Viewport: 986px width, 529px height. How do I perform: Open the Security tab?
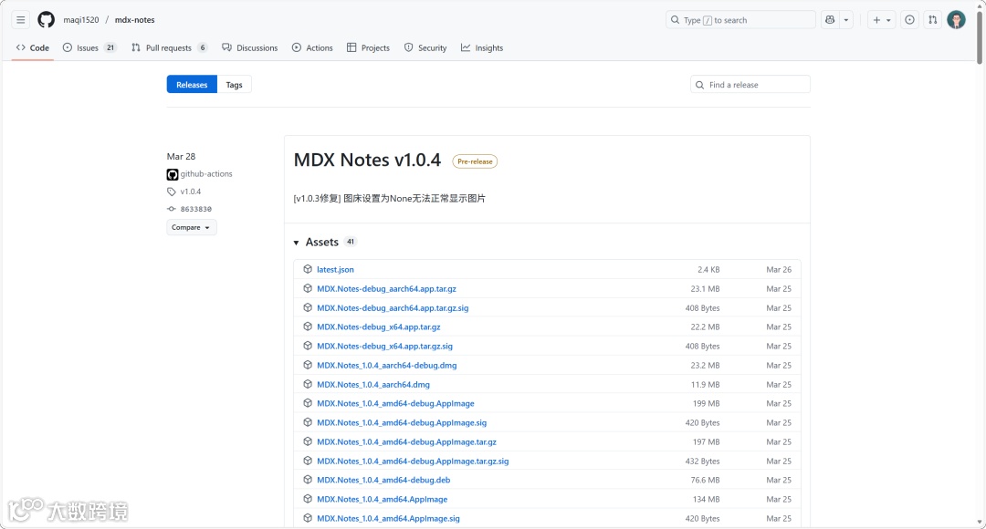click(425, 47)
